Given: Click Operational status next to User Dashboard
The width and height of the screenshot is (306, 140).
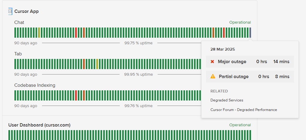Looking at the screenshot, I should coord(240,125).
